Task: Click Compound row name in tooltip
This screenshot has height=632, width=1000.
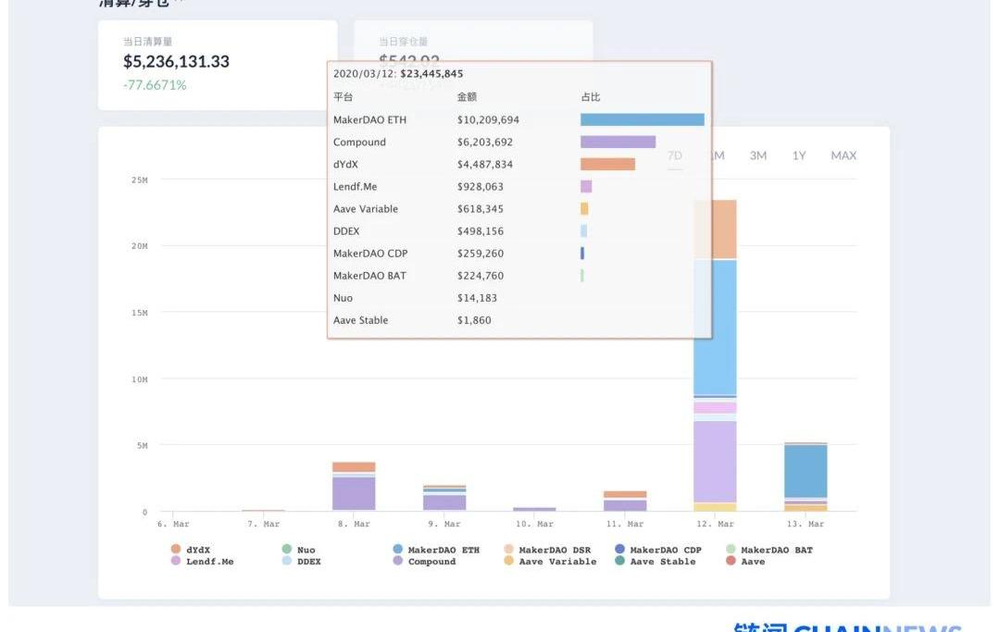Action: click(x=359, y=143)
